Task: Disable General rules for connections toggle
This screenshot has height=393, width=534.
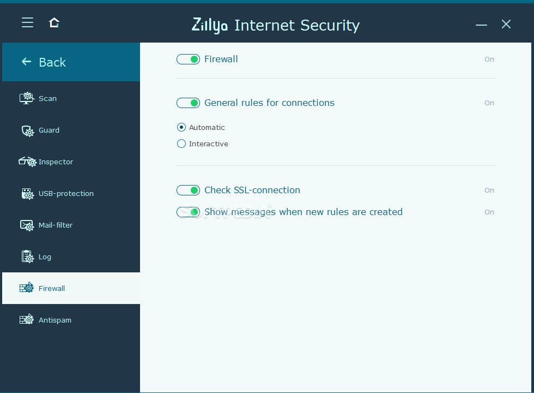Action: 188,103
